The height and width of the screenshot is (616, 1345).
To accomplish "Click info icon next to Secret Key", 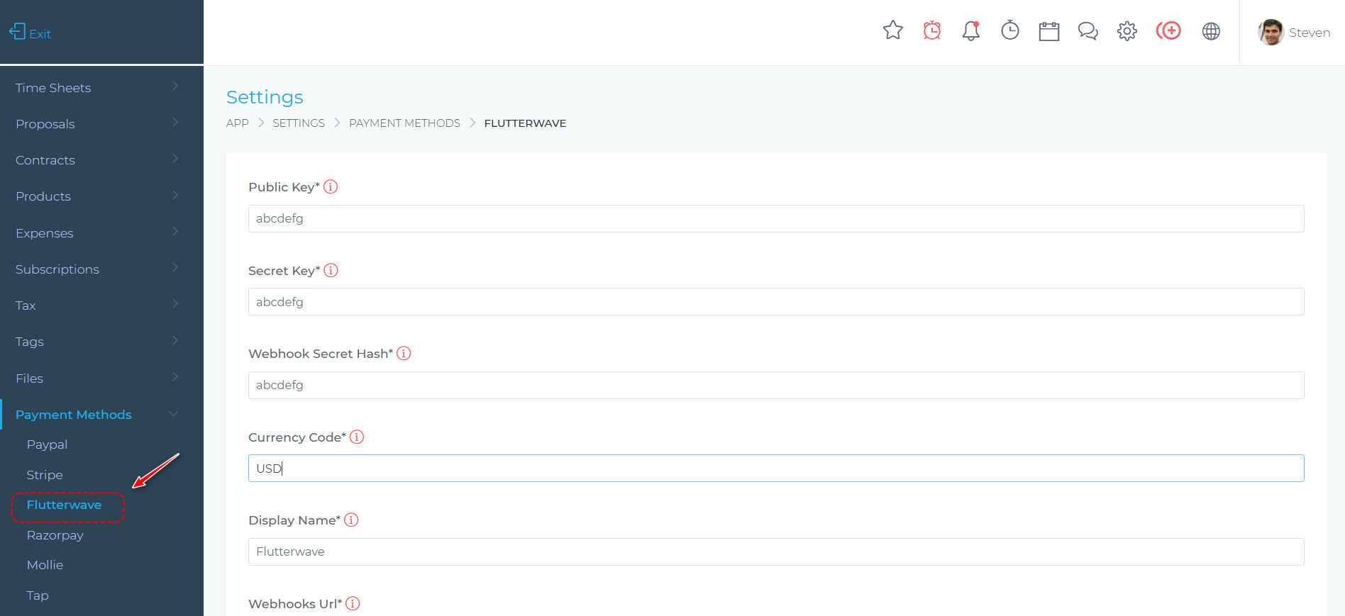I will [x=331, y=270].
